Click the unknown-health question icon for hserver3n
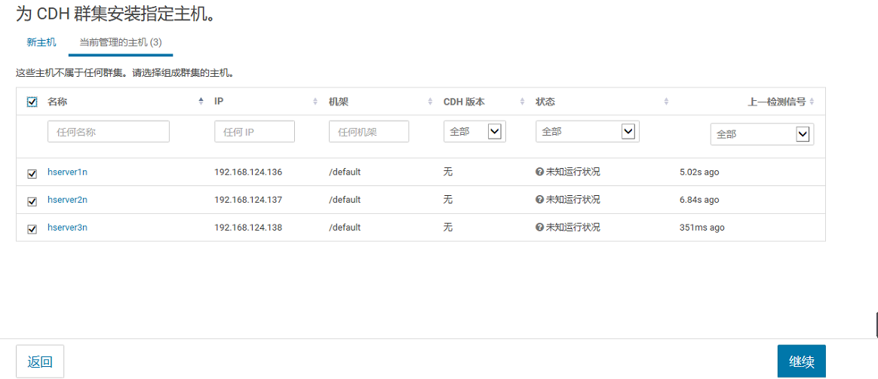The image size is (878, 379). (x=540, y=228)
